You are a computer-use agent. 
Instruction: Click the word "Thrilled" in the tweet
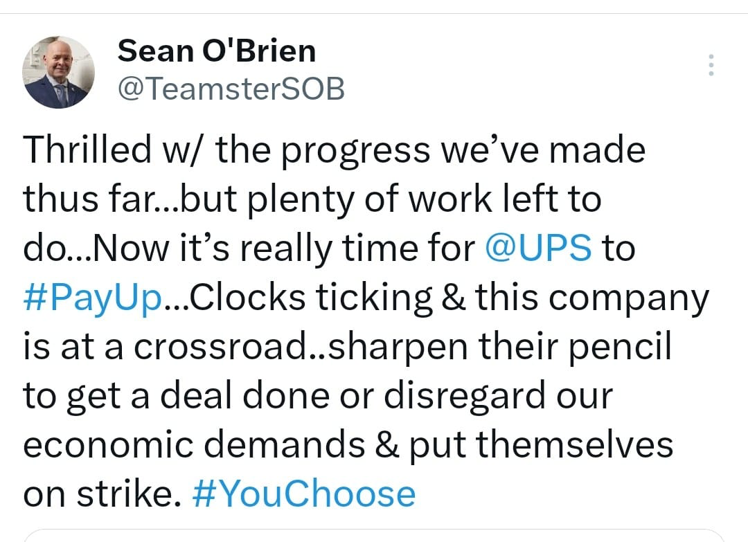click(87, 150)
